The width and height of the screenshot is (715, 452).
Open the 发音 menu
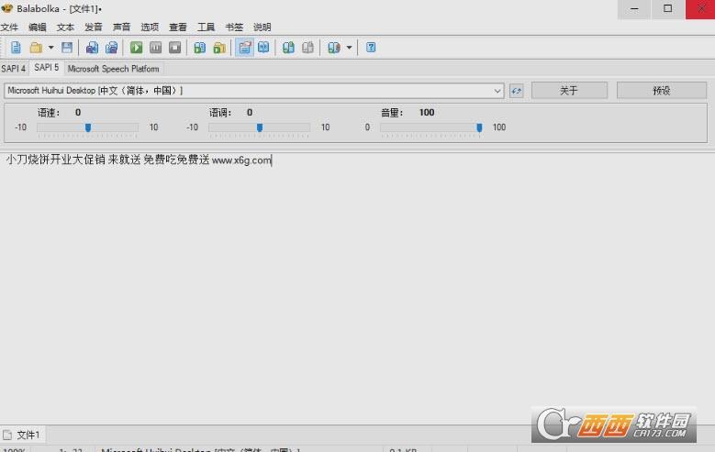[x=94, y=28]
